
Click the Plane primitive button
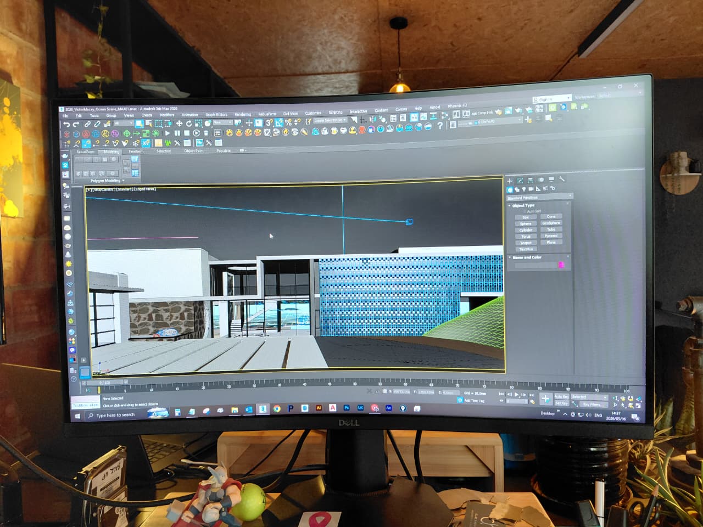click(551, 242)
